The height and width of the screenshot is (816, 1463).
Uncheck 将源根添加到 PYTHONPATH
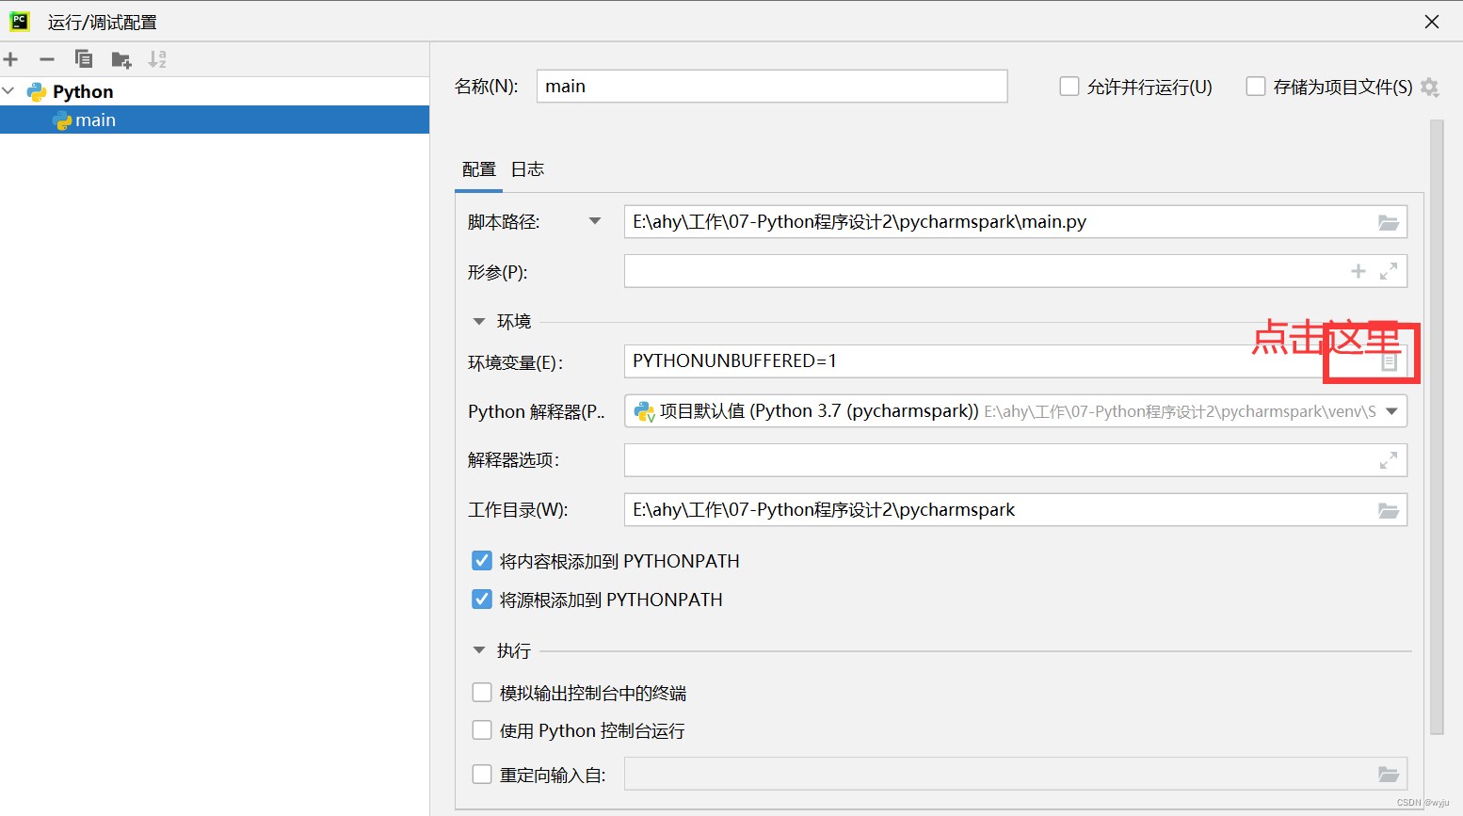482,600
